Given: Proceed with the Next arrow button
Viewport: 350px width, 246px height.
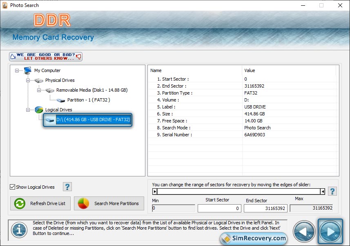Looking at the screenshot, I should point(330,231).
